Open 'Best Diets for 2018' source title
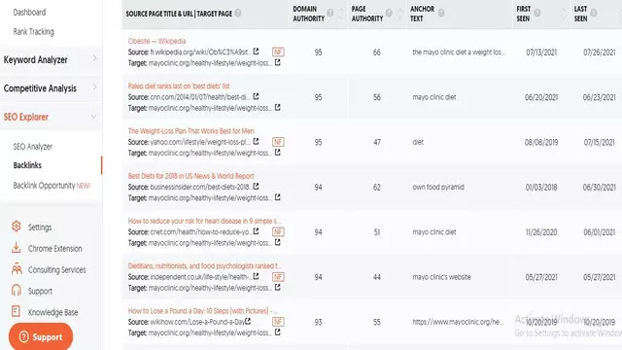This screenshot has height=350, width=622. point(190,176)
